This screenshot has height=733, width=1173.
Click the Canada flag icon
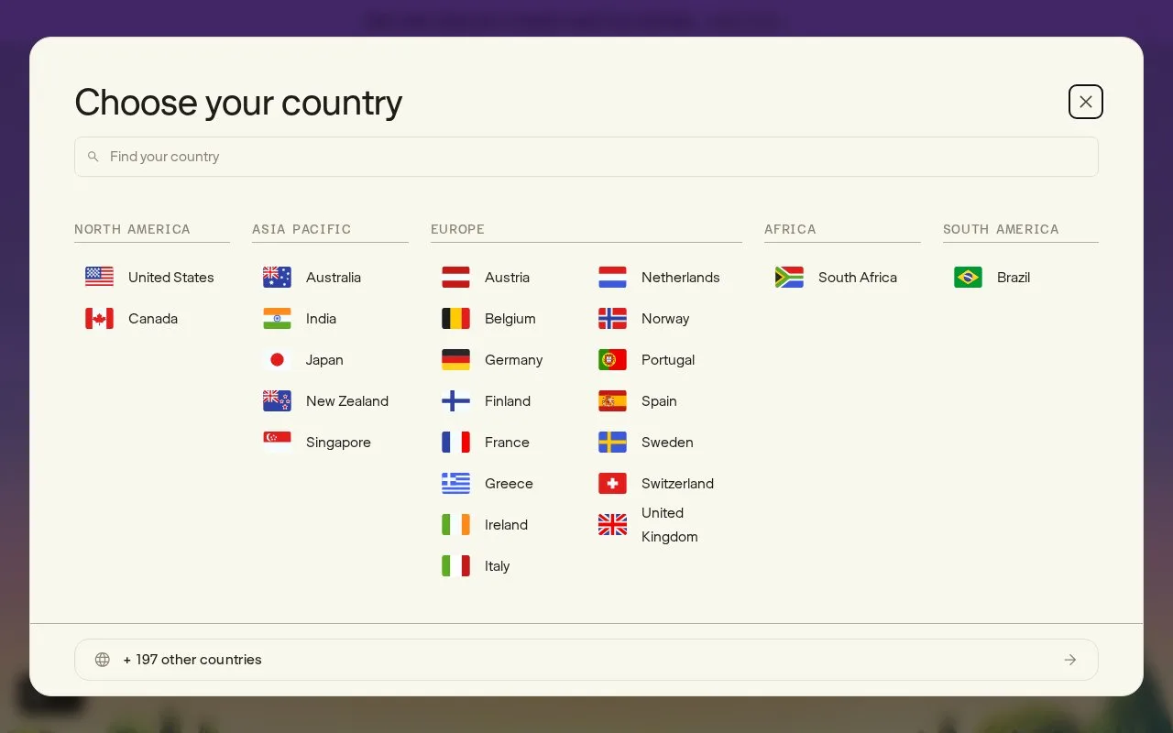click(x=99, y=318)
